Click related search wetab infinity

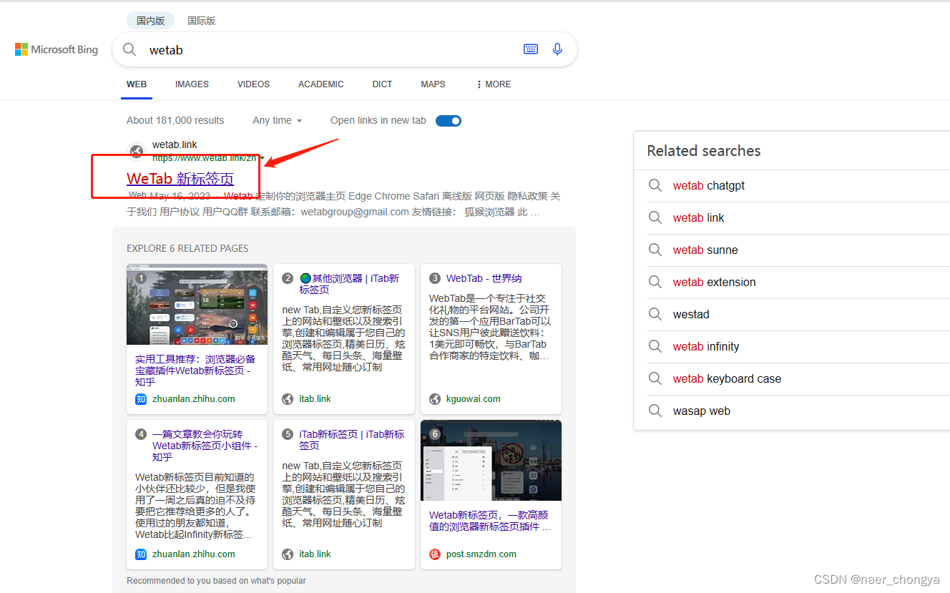point(706,346)
